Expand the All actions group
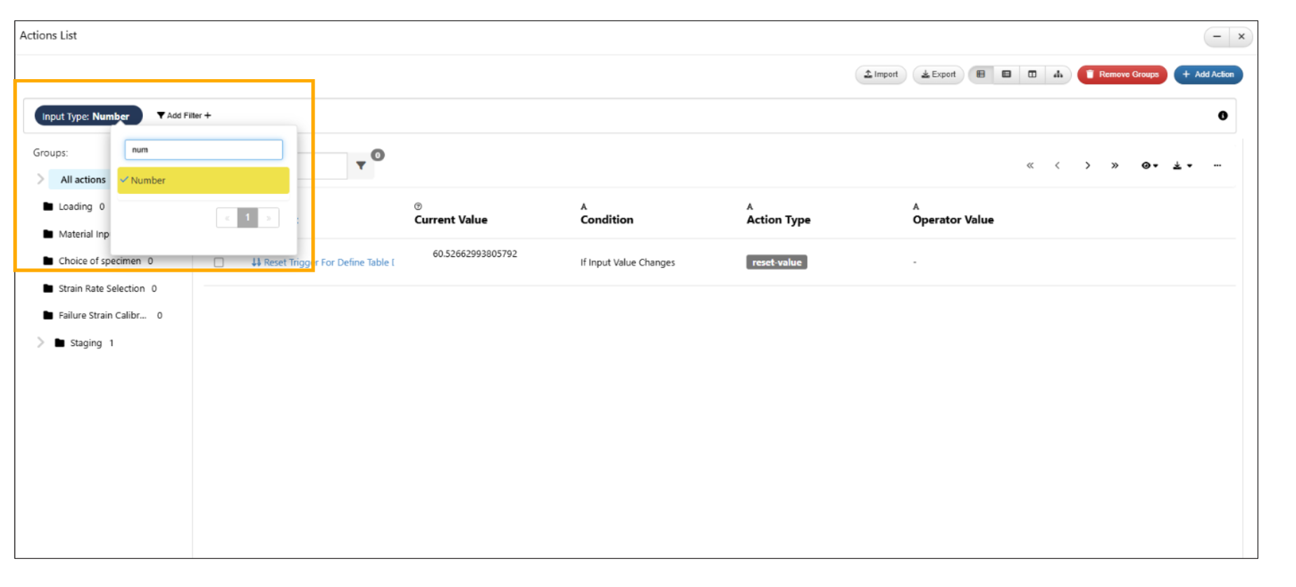 [41, 179]
